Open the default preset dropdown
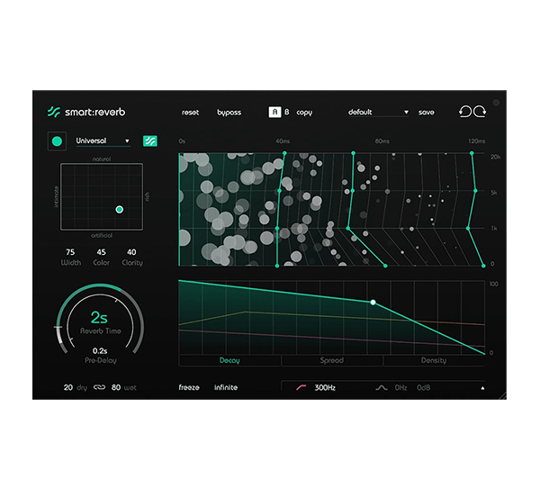540x489 pixels. tap(378, 113)
